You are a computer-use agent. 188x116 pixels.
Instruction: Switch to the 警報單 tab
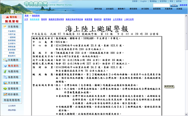click(x=44, y=19)
